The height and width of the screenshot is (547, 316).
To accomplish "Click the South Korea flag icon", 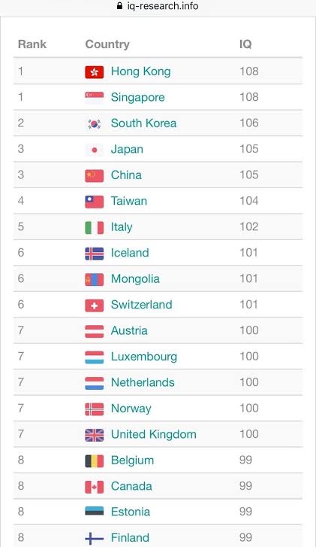I will click(x=95, y=123).
